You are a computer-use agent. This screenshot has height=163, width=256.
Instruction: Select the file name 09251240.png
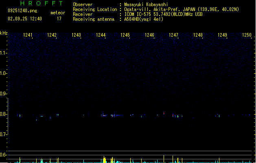tap(22, 11)
